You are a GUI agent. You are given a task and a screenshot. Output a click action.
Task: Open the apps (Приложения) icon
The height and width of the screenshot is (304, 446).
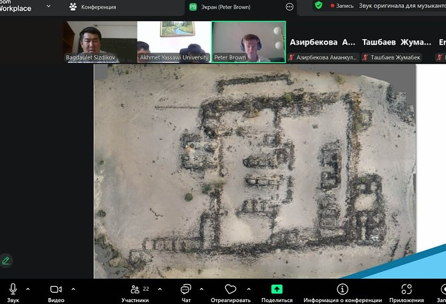[x=407, y=289]
